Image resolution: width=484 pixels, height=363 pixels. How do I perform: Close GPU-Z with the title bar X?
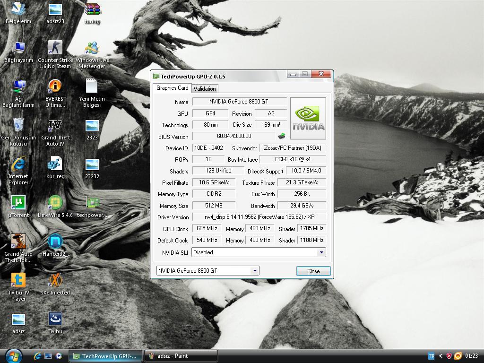[x=321, y=74]
